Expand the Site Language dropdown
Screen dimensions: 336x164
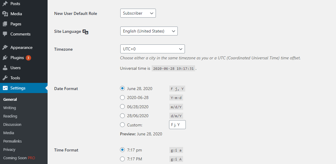point(149,31)
